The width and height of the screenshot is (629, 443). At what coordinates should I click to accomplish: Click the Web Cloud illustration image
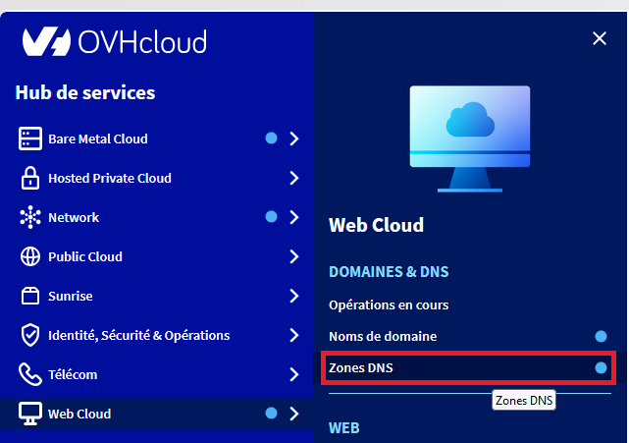[x=470, y=138]
